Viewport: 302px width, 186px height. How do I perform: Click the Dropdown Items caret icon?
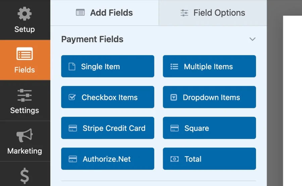[x=173, y=98]
